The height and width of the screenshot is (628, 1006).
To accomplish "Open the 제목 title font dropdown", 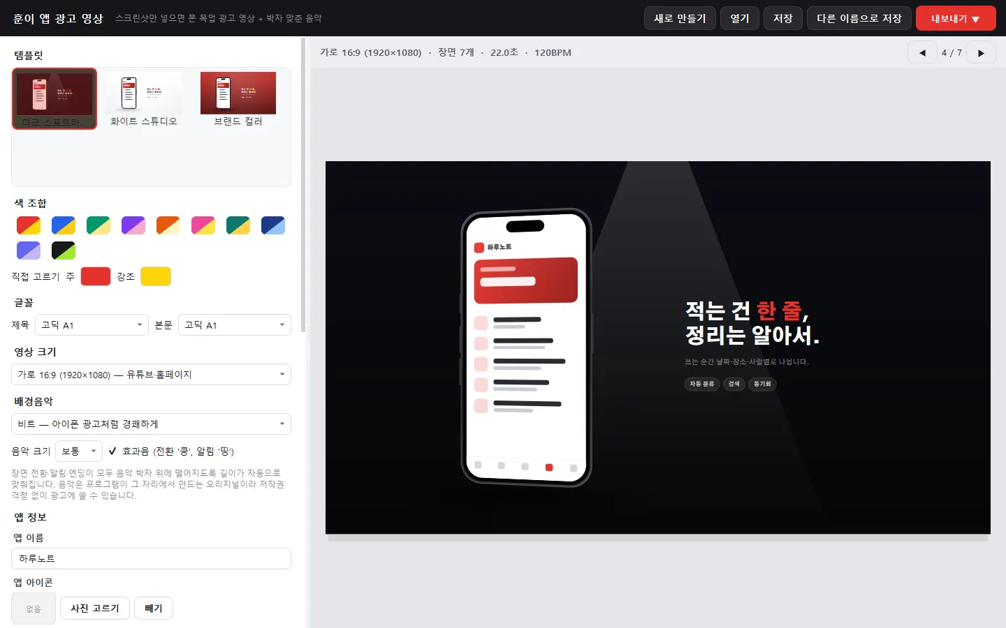I will coord(92,324).
